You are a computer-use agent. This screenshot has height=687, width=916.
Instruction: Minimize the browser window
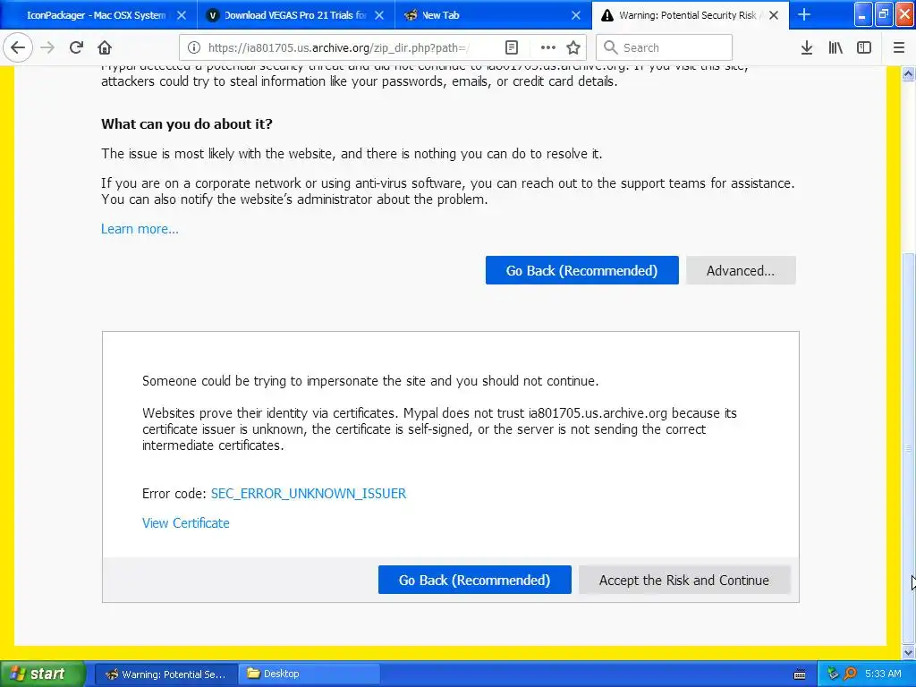[863, 14]
